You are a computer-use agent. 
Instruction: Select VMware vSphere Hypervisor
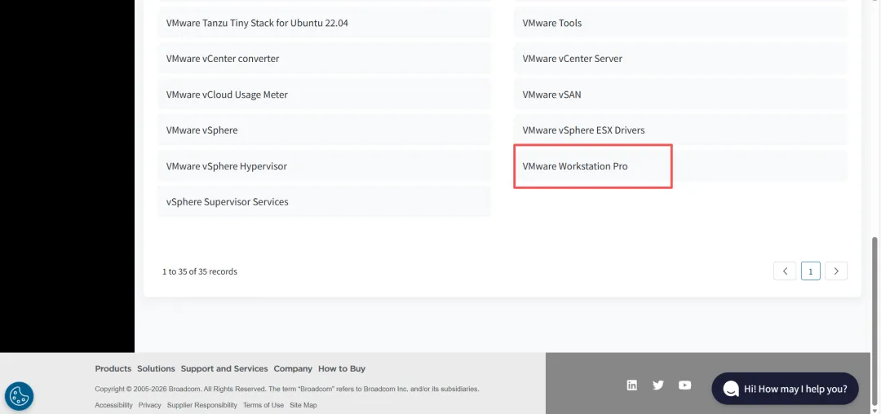click(x=324, y=166)
